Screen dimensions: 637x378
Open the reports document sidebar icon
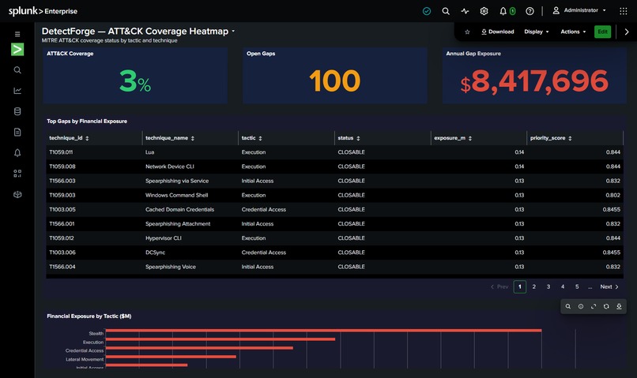(17, 133)
